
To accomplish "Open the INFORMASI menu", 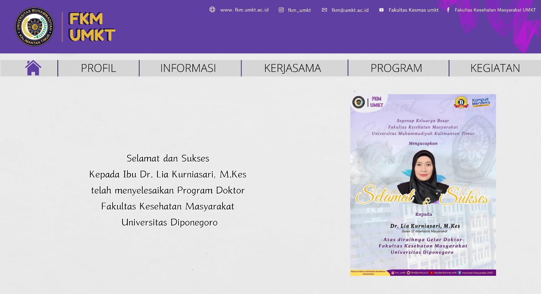I will (188, 68).
